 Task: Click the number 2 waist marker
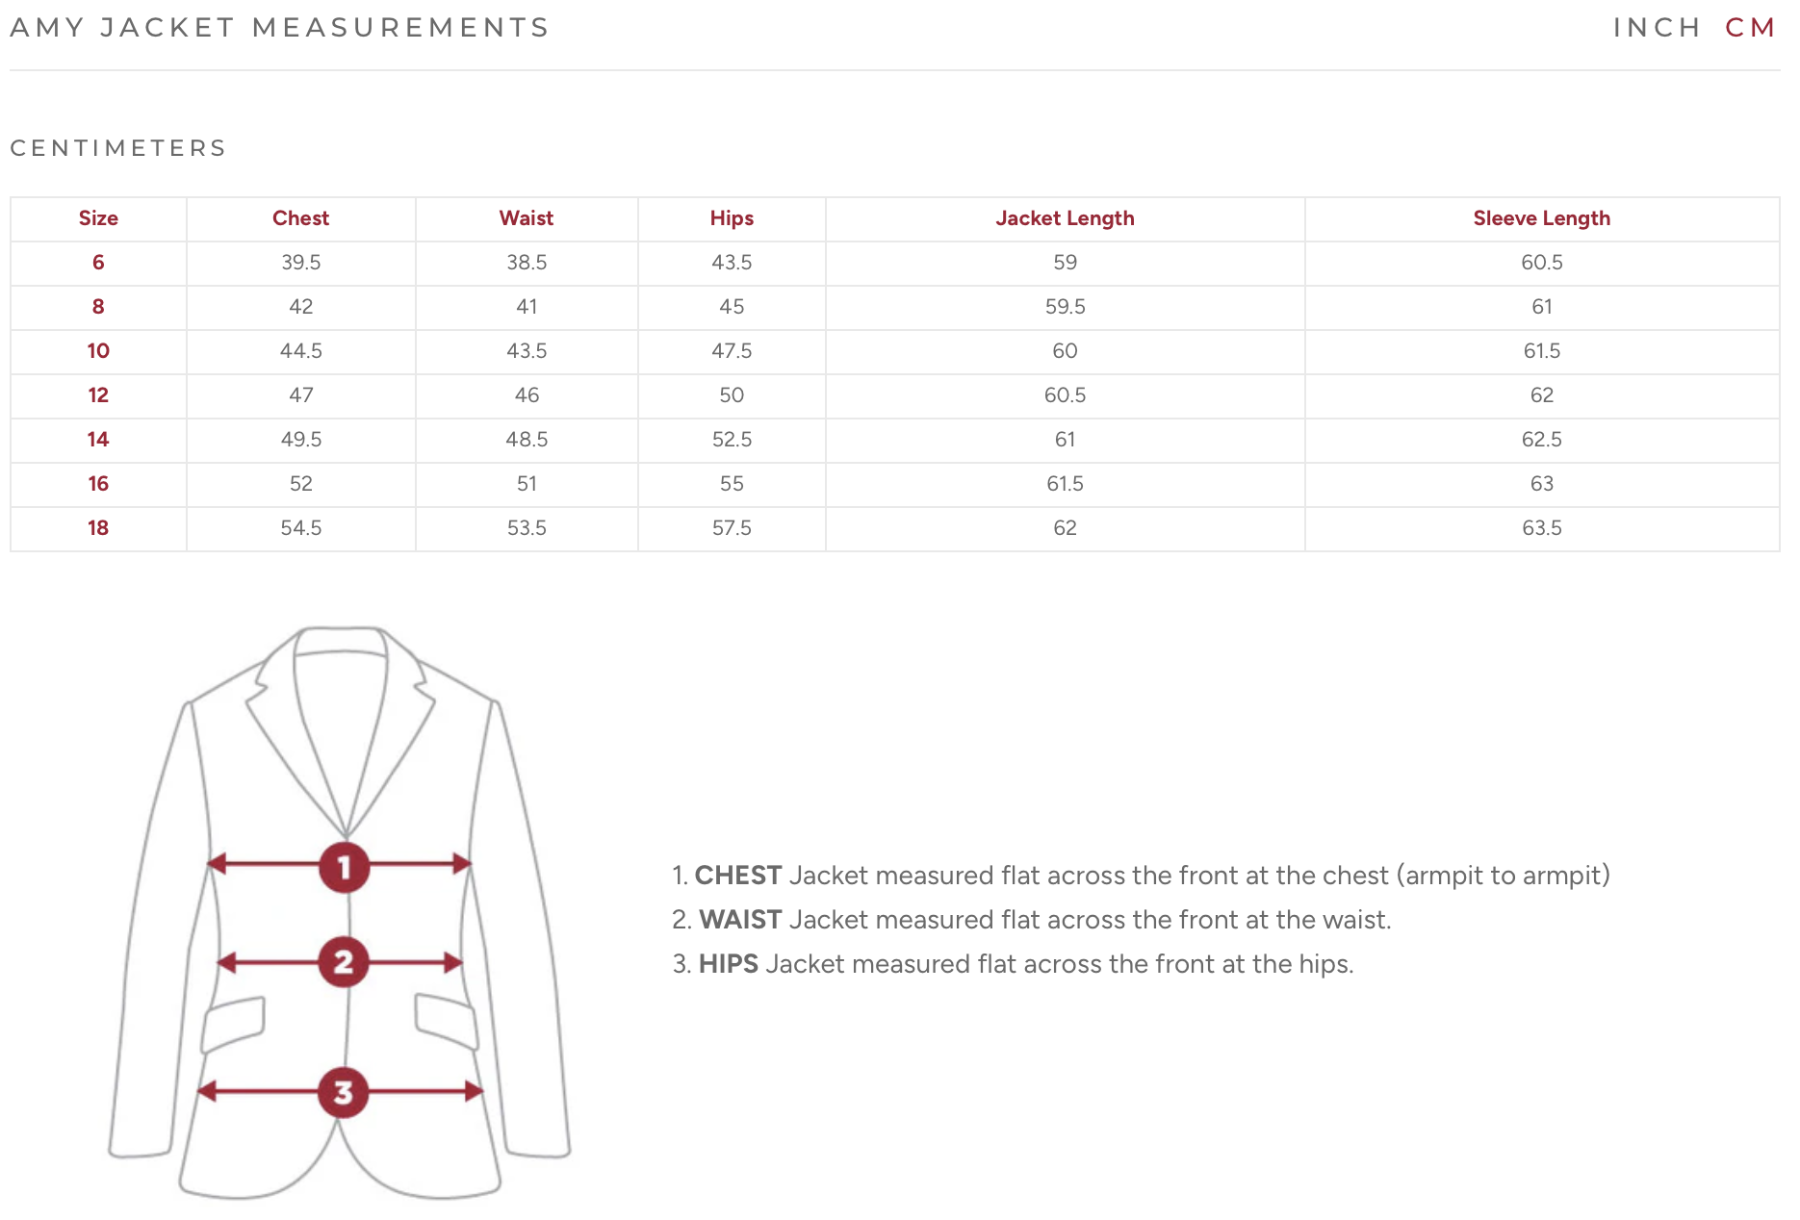click(344, 961)
